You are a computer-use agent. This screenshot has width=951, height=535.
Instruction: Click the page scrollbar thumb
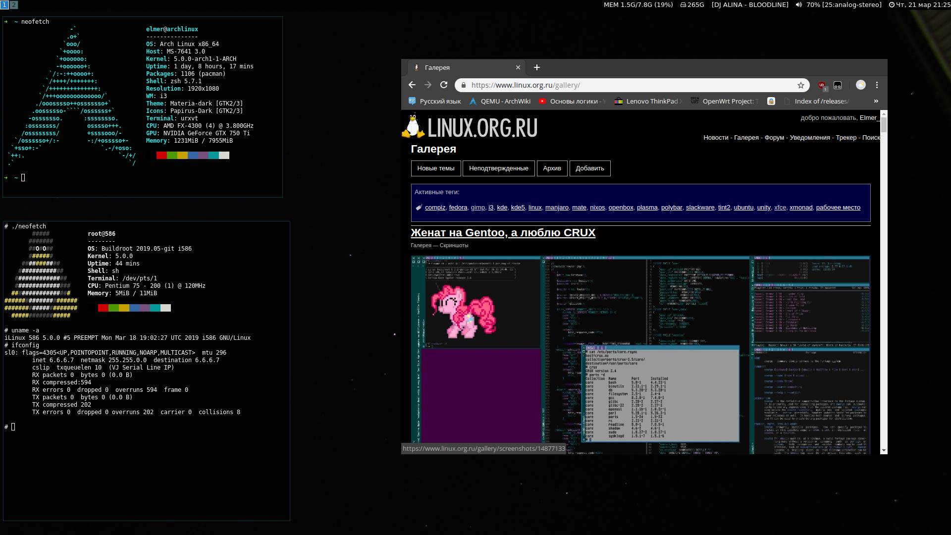point(884,125)
